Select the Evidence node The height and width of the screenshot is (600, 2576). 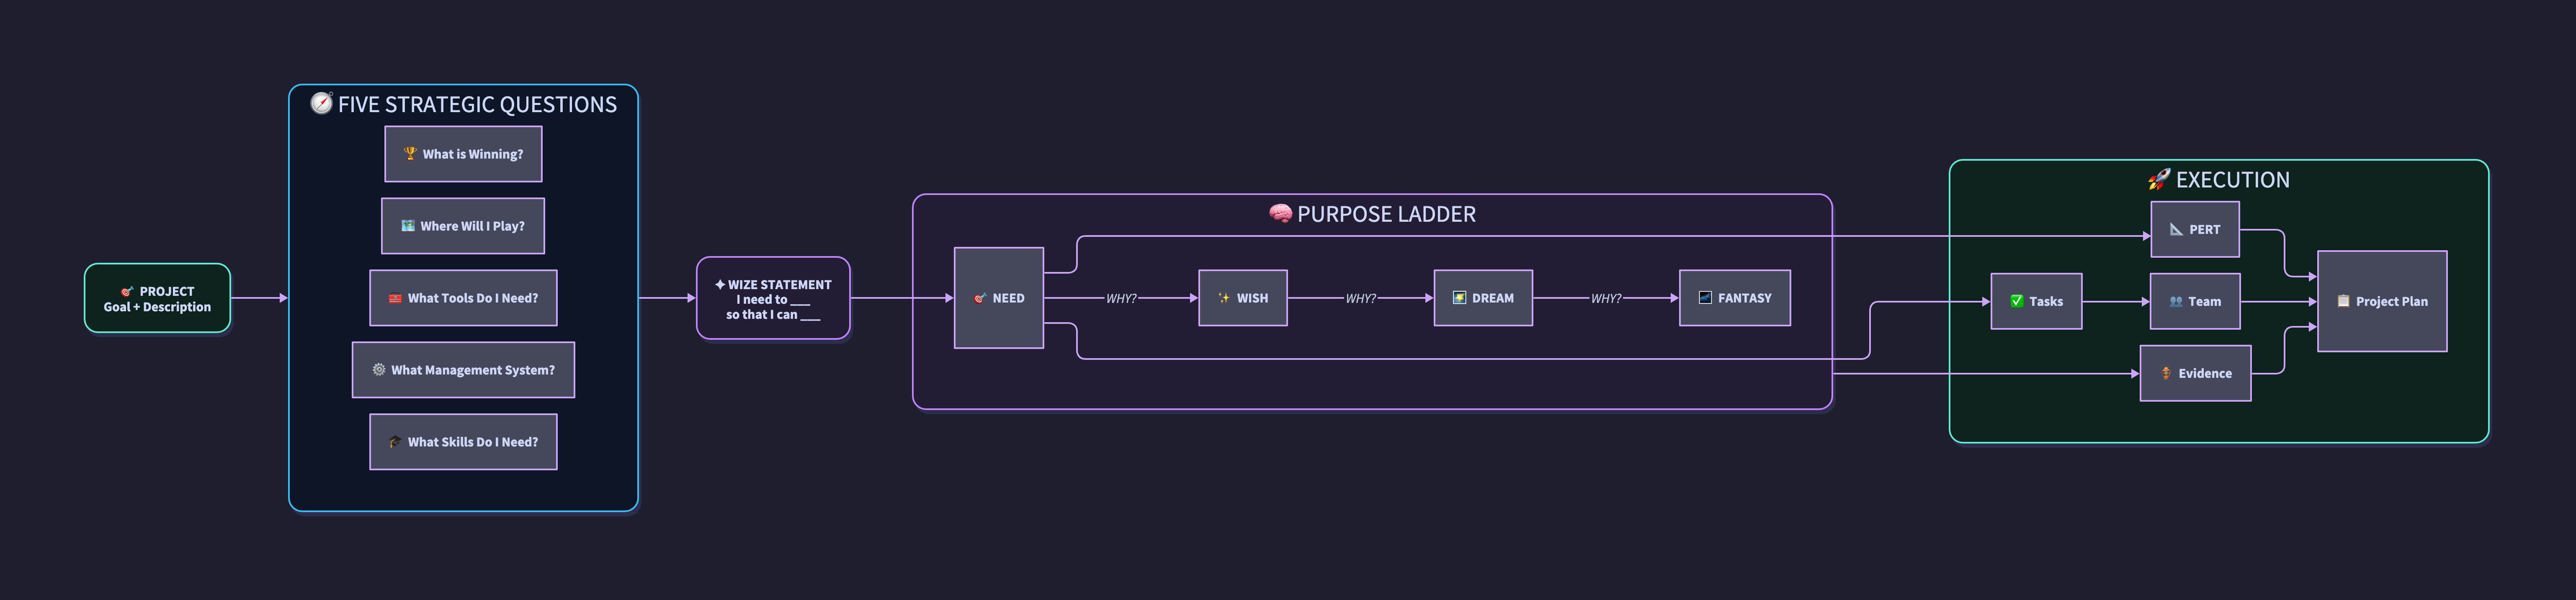[x=2195, y=373]
